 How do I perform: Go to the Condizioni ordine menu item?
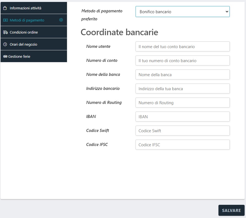coord(24,32)
